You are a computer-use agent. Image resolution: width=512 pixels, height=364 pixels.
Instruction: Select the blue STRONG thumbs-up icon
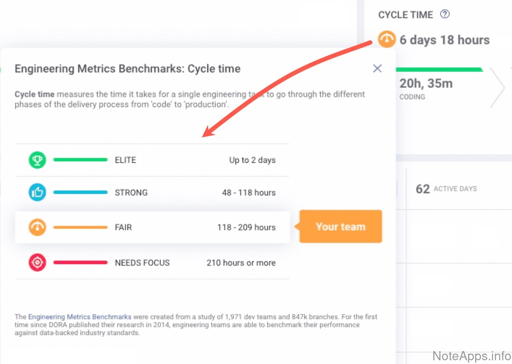click(38, 192)
